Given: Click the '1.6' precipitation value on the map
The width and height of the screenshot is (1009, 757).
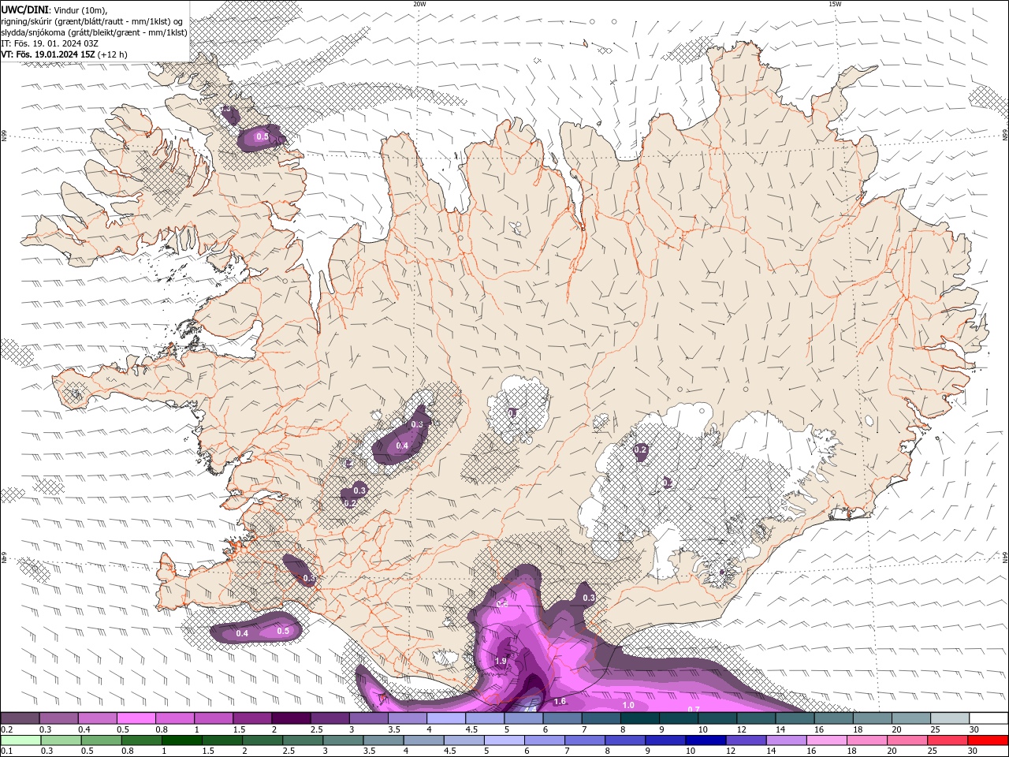Looking at the screenshot, I should (x=560, y=701).
